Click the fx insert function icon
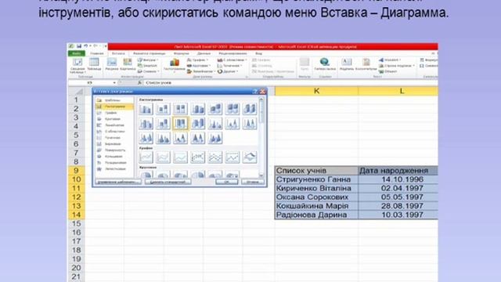Viewport: 501px width, 282px height. coord(139,83)
